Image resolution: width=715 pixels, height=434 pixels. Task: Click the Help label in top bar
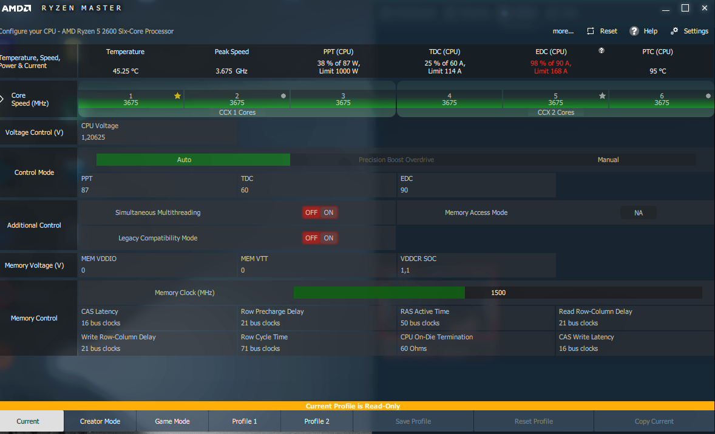[x=650, y=31]
